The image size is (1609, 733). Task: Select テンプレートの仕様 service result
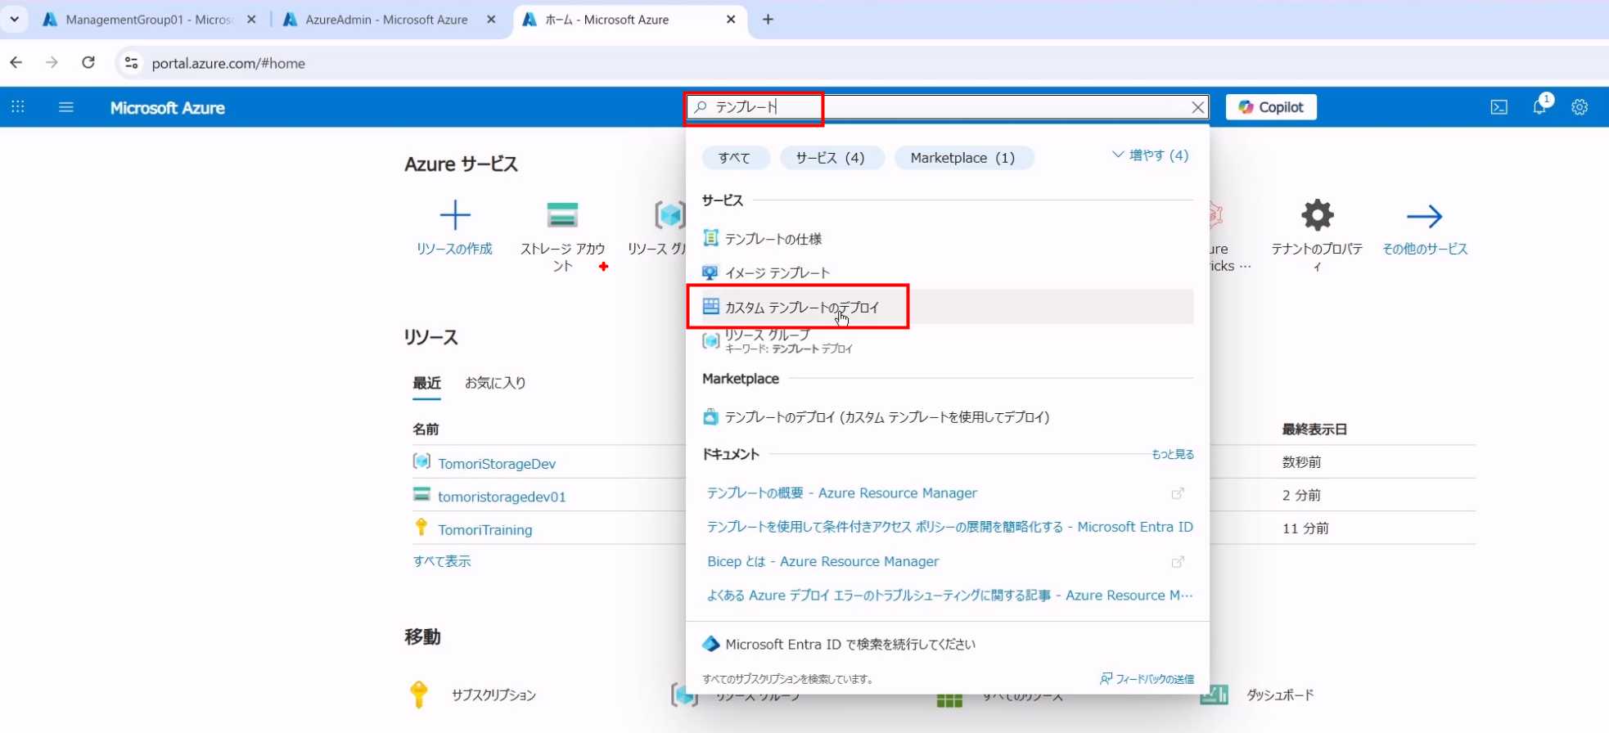pos(773,239)
